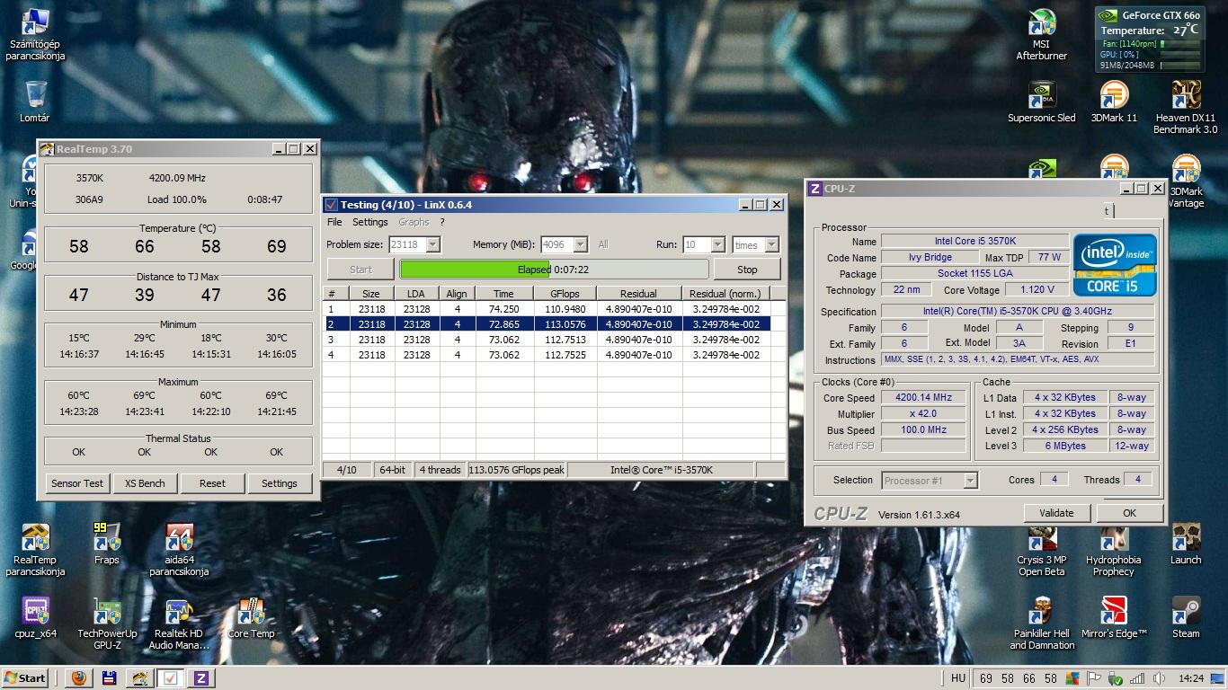
Task: Click Residual (norm.) column header in LinX
Action: 725,294
